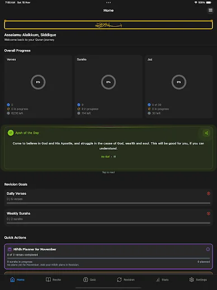Tap the Juz 0% progress ring

tap(179, 82)
